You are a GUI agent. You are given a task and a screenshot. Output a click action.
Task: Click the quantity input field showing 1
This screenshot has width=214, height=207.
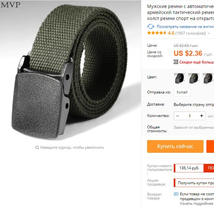tap(190, 116)
